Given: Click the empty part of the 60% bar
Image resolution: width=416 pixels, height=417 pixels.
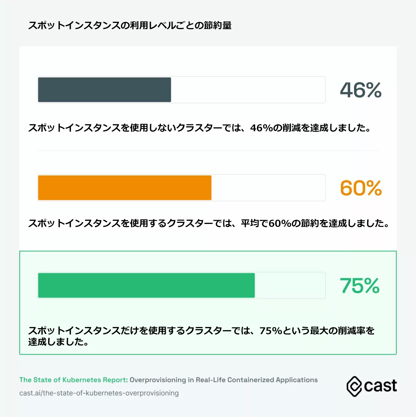Looking at the screenshot, I should [x=268, y=188].
